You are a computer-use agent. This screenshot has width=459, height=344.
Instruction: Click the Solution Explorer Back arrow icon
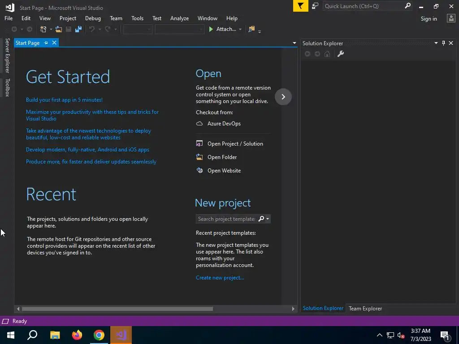pos(307,54)
